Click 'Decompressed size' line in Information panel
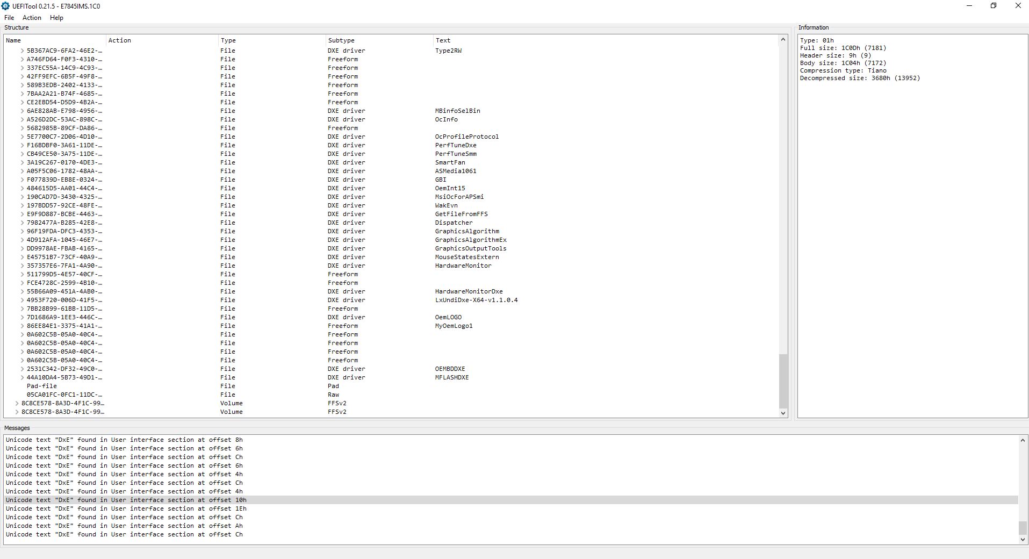Viewport: 1029px width, 559px height. (860, 78)
